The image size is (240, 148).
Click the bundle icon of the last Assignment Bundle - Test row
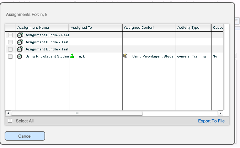point(20,49)
